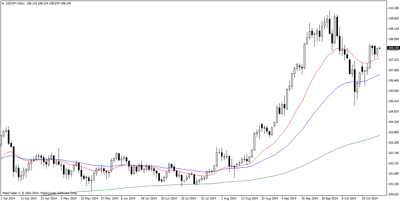Click the 110.180 price axis label
Viewport: 400px width, 201px height.
click(393, 8)
